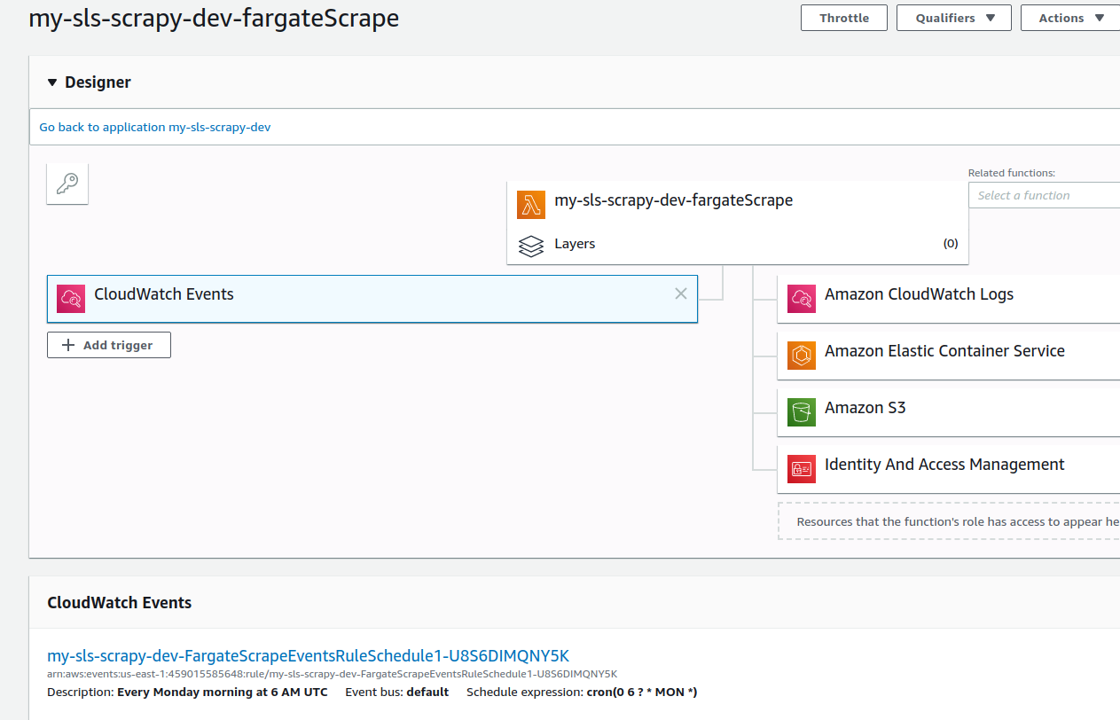Click the Identity And Access Management icon
Viewport: 1120px width, 720px height.
point(801,469)
